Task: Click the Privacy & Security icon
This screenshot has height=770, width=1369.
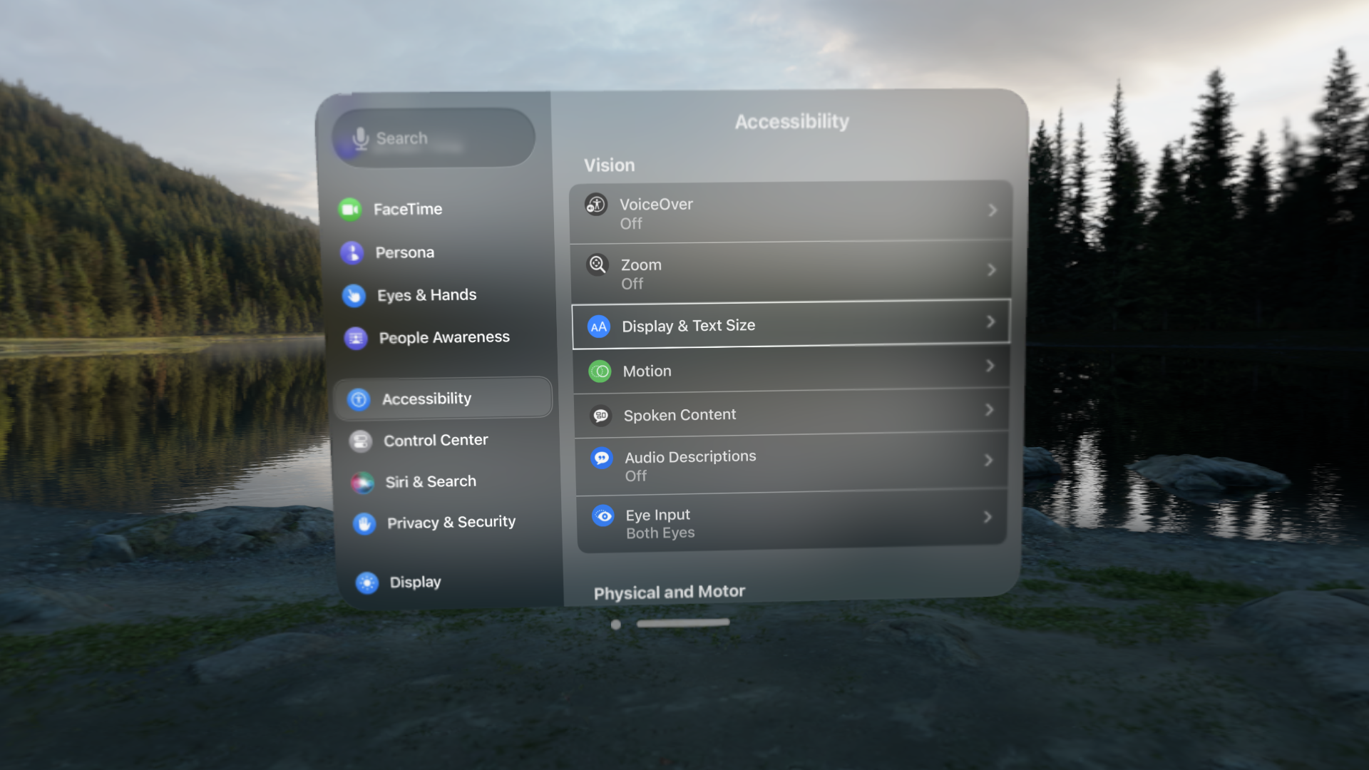Action: 364,523
